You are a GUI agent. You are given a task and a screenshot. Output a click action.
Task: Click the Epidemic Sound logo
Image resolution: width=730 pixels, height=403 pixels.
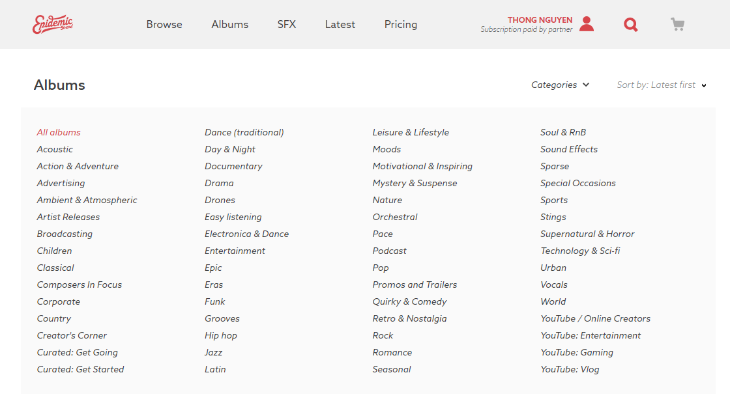coord(53,24)
